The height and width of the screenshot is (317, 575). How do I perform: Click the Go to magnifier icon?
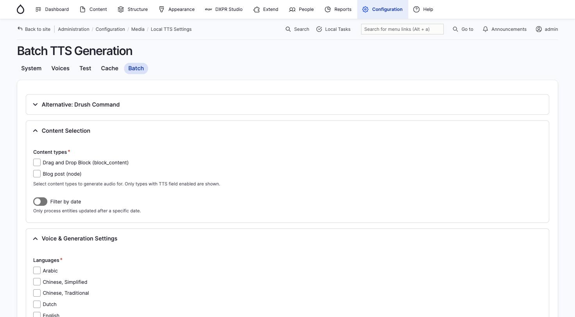455,29
